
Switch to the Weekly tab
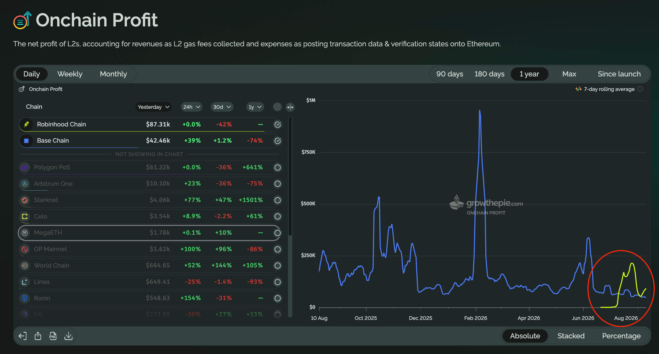pos(70,74)
